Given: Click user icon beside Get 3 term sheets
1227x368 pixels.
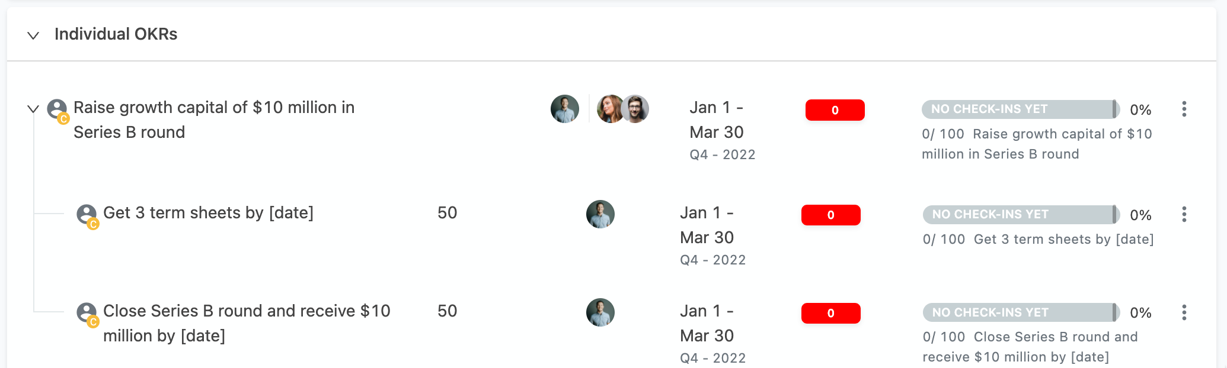Looking at the screenshot, I should 88,216.
